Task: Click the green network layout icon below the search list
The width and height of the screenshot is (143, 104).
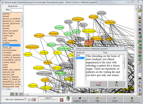Action: click(x=12, y=94)
